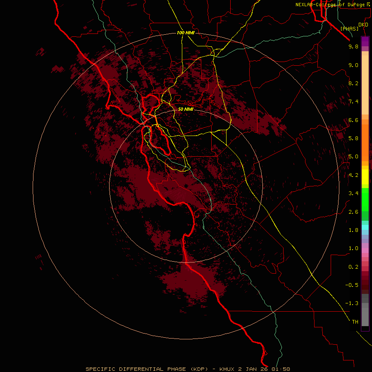Pick the large peach color band
The image size is (372, 372).
point(365,85)
